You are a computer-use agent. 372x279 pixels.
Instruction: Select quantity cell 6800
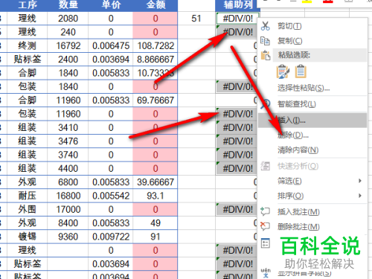(68, 182)
